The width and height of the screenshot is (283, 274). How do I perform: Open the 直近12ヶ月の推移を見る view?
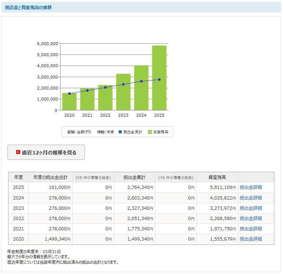click(46, 152)
